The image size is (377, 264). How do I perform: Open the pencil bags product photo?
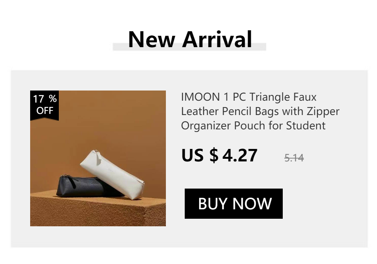(98, 158)
